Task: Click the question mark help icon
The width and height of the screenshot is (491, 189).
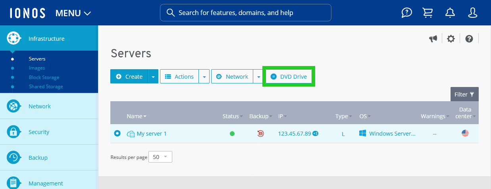Action: click(x=469, y=39)
